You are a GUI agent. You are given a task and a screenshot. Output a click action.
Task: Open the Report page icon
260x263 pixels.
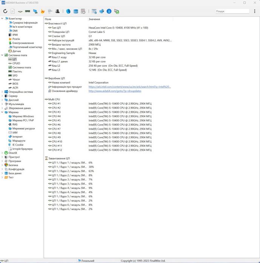click(x=12, y=11)
